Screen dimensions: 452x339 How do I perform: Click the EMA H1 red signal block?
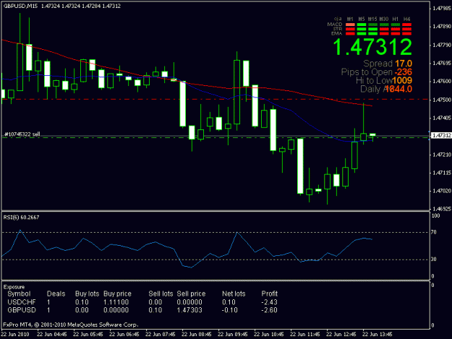pyautogui.click(x=396, y=34)
